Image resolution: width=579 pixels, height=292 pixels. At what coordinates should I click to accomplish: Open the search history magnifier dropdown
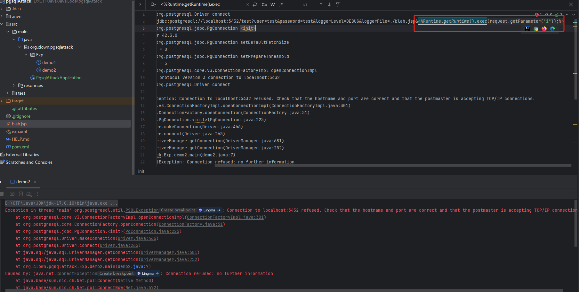point(153,4)
